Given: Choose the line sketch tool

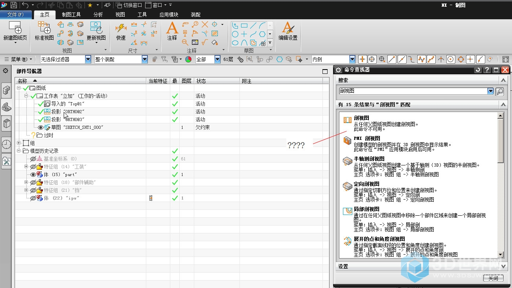Looking at the screenshot, I should click(253, 25).
